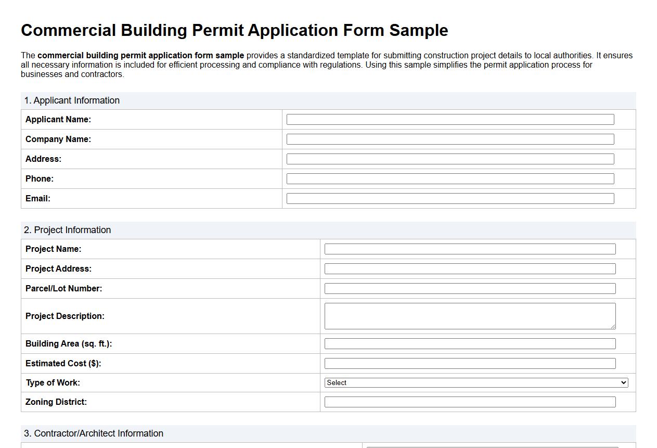Click the Project Information section header
Image resolution: width=657 pixels, height=448 pixels.
[x=67, y=230]
